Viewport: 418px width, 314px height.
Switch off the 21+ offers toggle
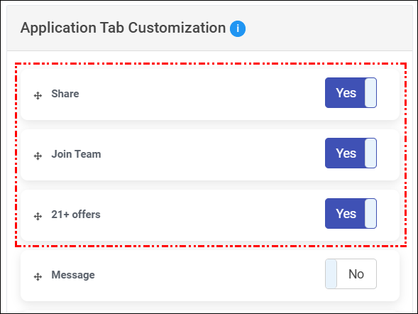[351, 213]
